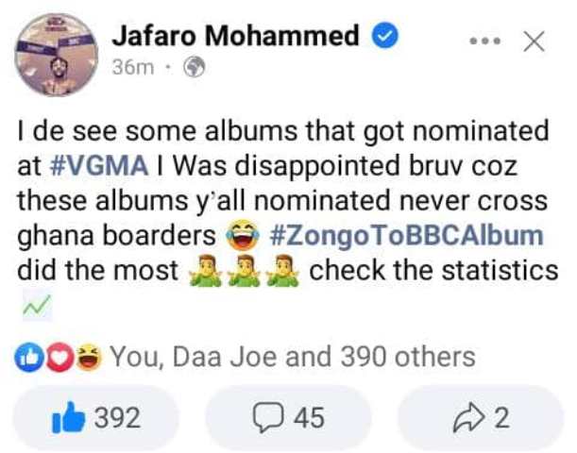Click the Jafaro Mohammed profile name
Image resolution: width=577 pixels, height=453 pixels.
[x=235, y=37]
